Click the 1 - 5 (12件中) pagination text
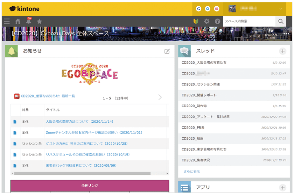 116,98
